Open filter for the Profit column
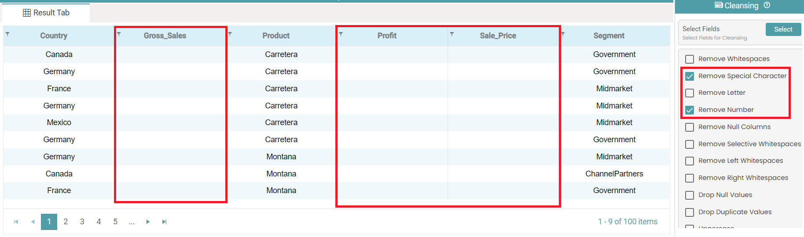 tap(341, 34)
